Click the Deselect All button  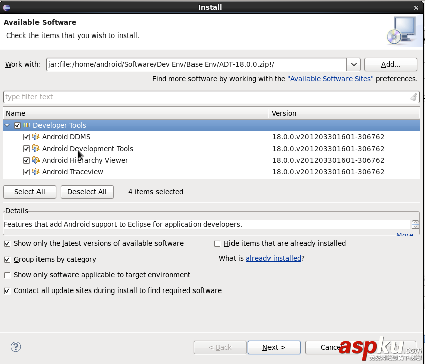(x=87, y=192)
